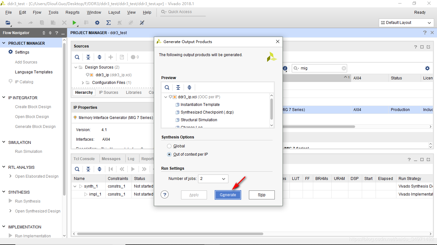Open IP Catalog settings gear
437x245 pixels.
coord(427,68)
